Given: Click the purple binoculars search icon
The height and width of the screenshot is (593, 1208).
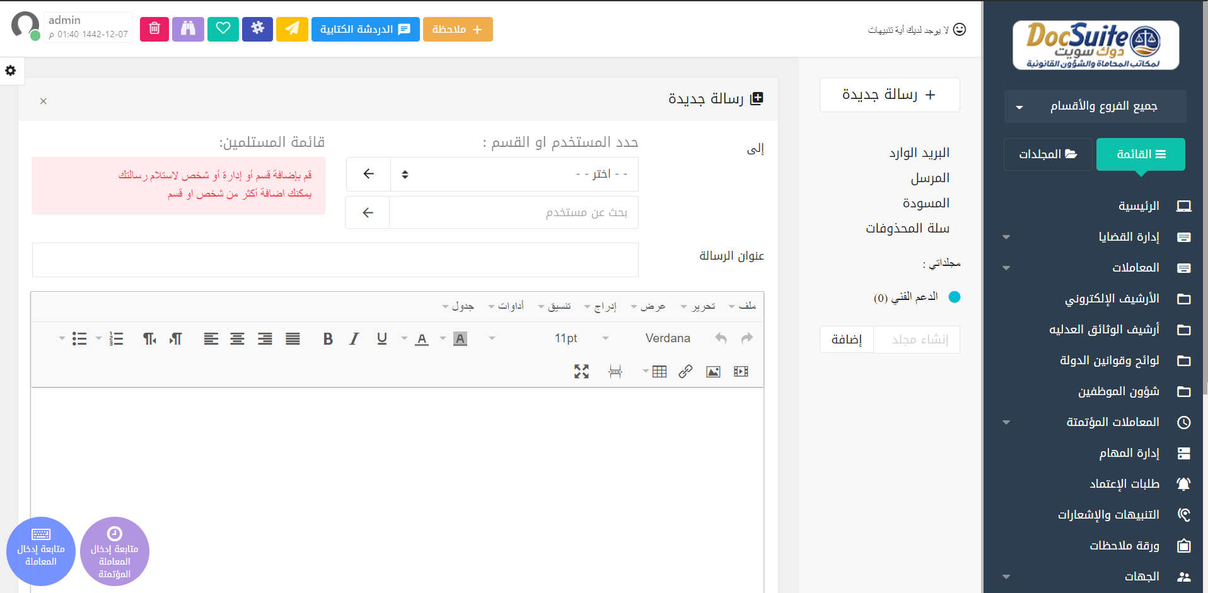Looking at the screenshot, I should (189, 29).
